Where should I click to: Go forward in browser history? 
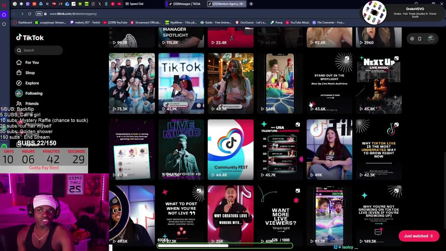pyautogui.click(x=22, y=14)
